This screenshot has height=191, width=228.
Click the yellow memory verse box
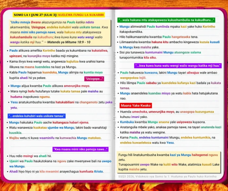click(x=60, y=32)
